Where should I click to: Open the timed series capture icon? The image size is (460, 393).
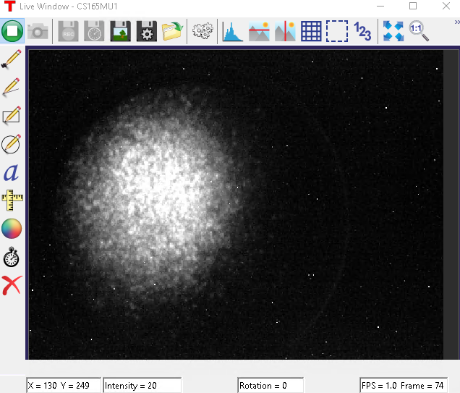point(94,31)
